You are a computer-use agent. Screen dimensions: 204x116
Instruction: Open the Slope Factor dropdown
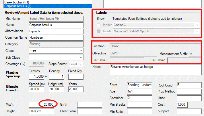click(x=81, y=64)
